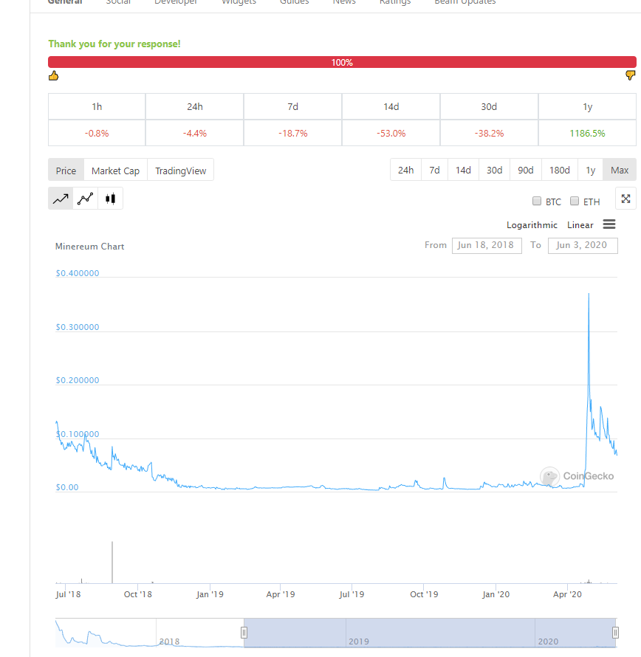
Task: Click the Thank you for your response message
Action: pyautogui.click(x=114, y=44)
